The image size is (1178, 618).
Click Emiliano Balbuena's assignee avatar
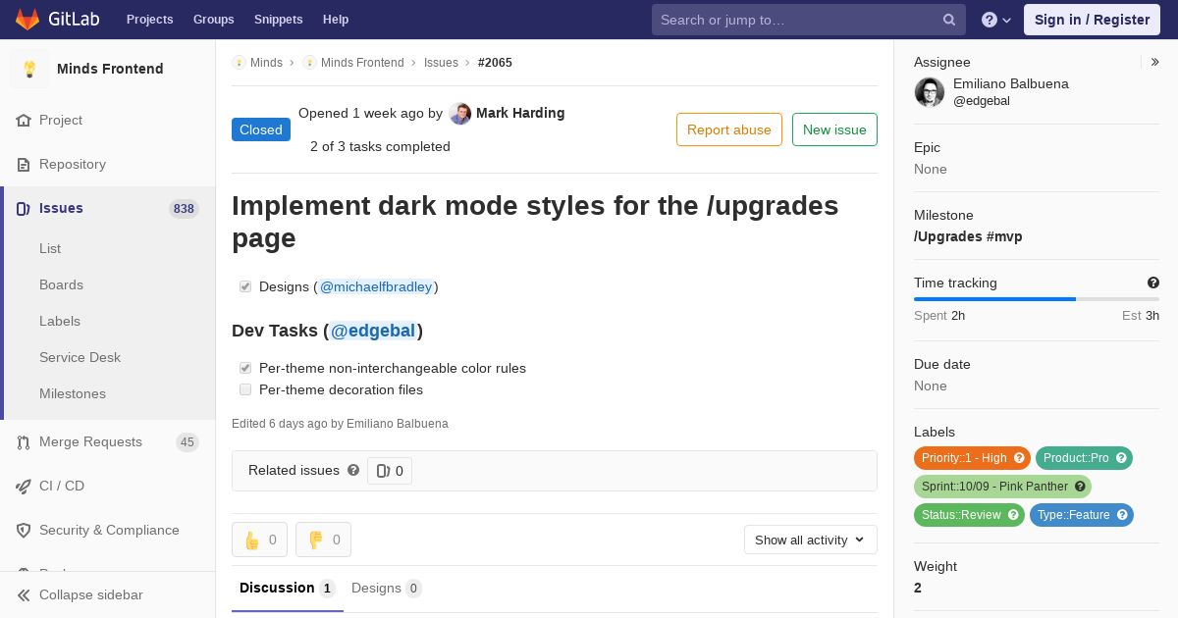[x=930, y=92]
